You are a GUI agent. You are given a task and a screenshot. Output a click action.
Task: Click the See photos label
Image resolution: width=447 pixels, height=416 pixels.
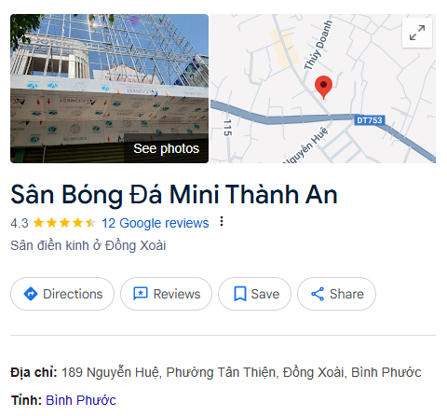[x=167, y=148]
